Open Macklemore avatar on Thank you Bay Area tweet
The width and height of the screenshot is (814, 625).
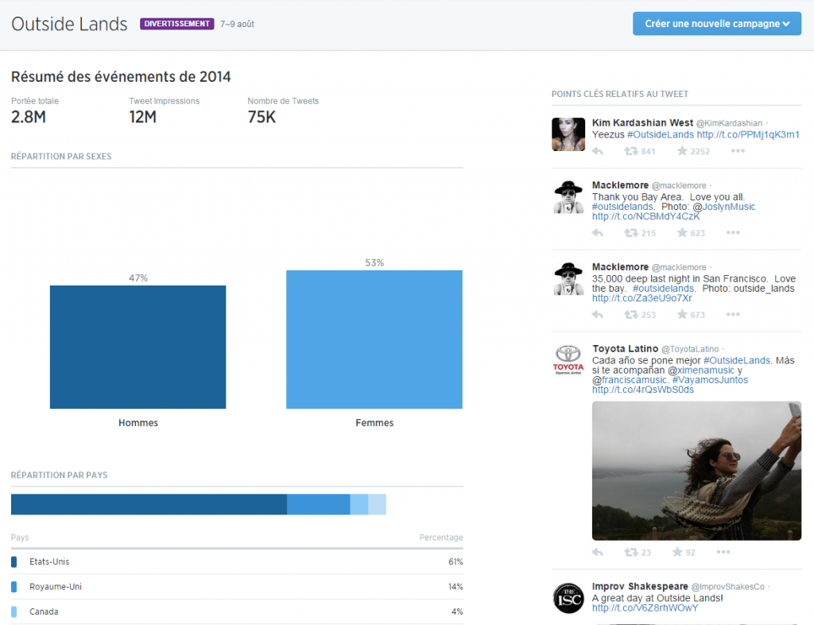568,196
